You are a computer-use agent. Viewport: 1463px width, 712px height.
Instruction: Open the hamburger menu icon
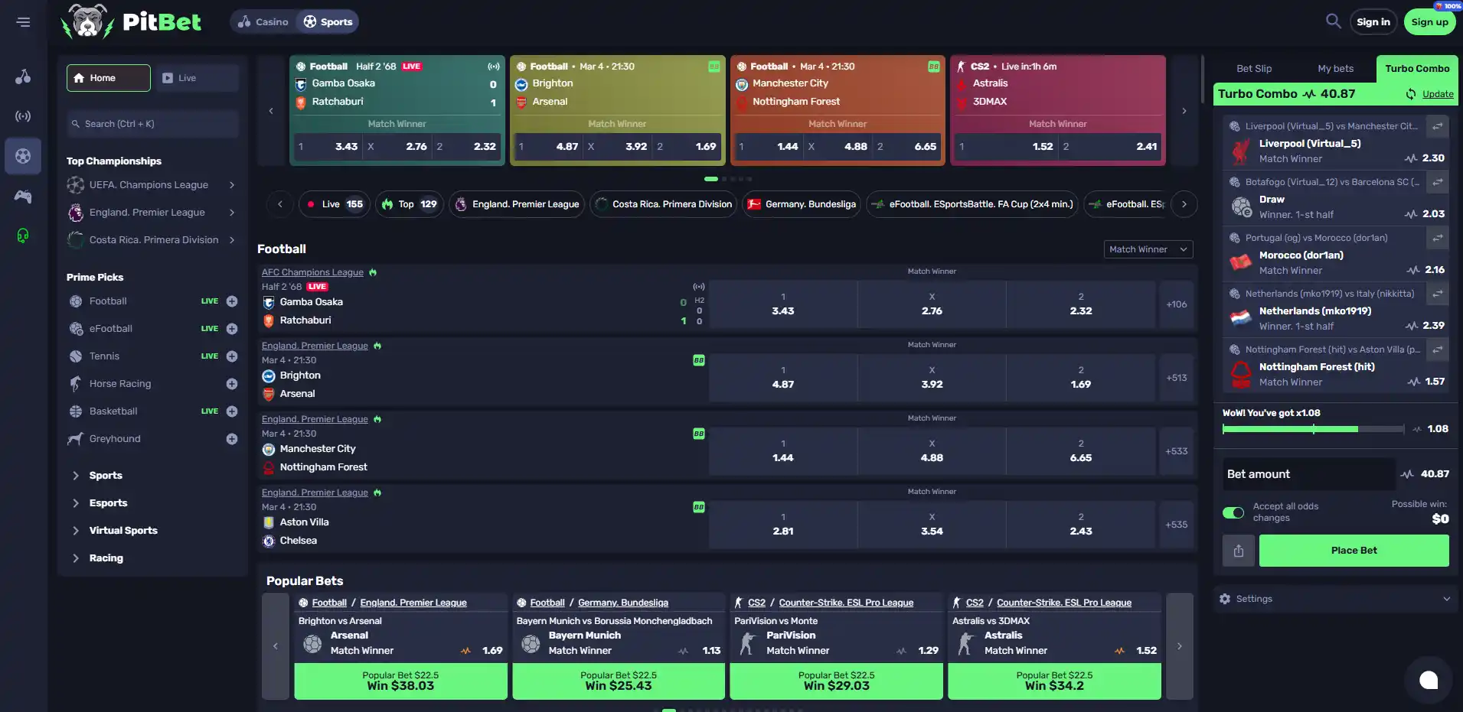pos(23,22)
